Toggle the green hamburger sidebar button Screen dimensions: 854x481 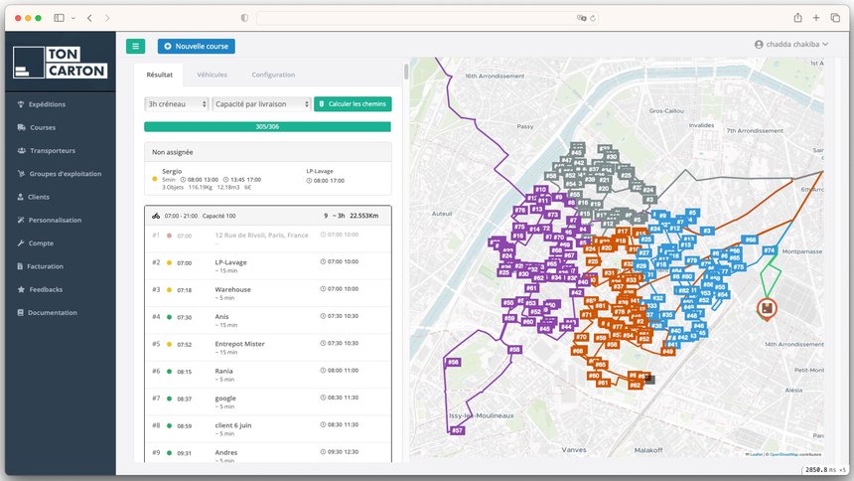(136, 46)
